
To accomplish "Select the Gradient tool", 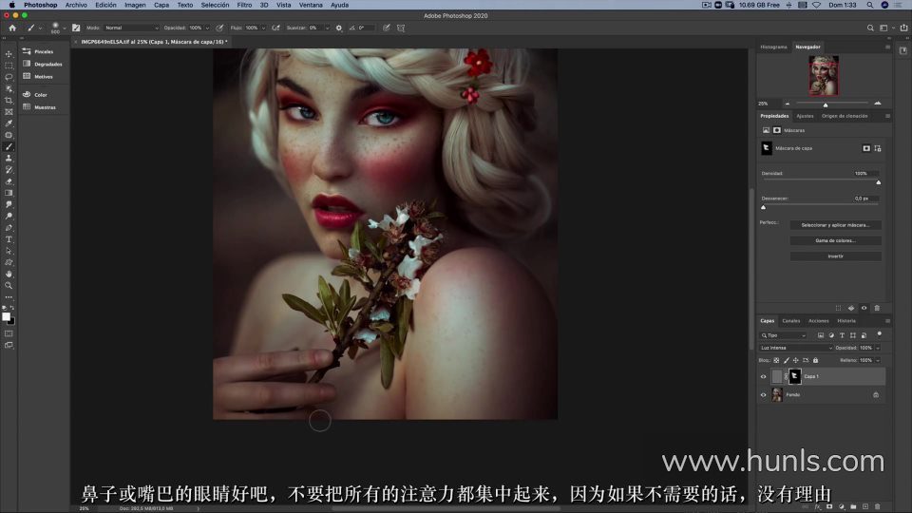I will 9,193.
